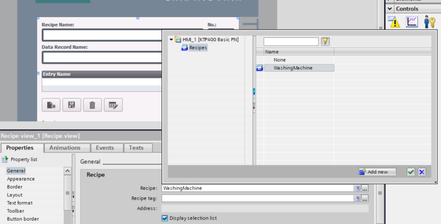The width and height of the screenshot is (441, 224).
Task: Cancel the dialog with blue X
Action: [x=422, y=172]
